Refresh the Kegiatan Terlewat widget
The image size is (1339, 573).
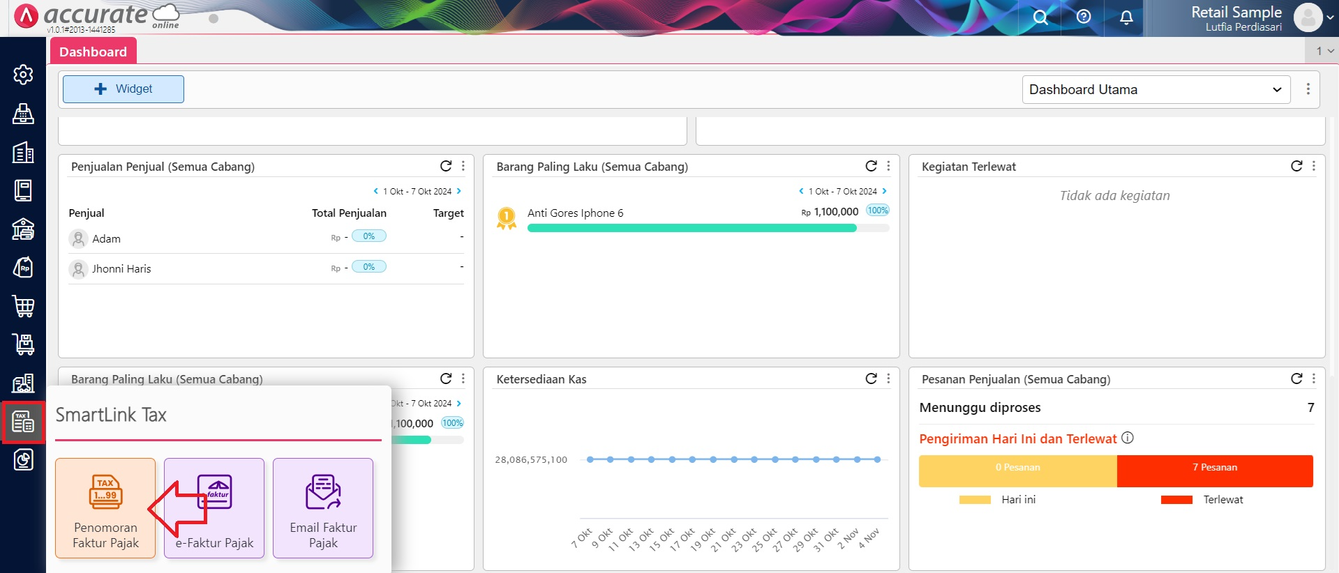(1296, 166)
